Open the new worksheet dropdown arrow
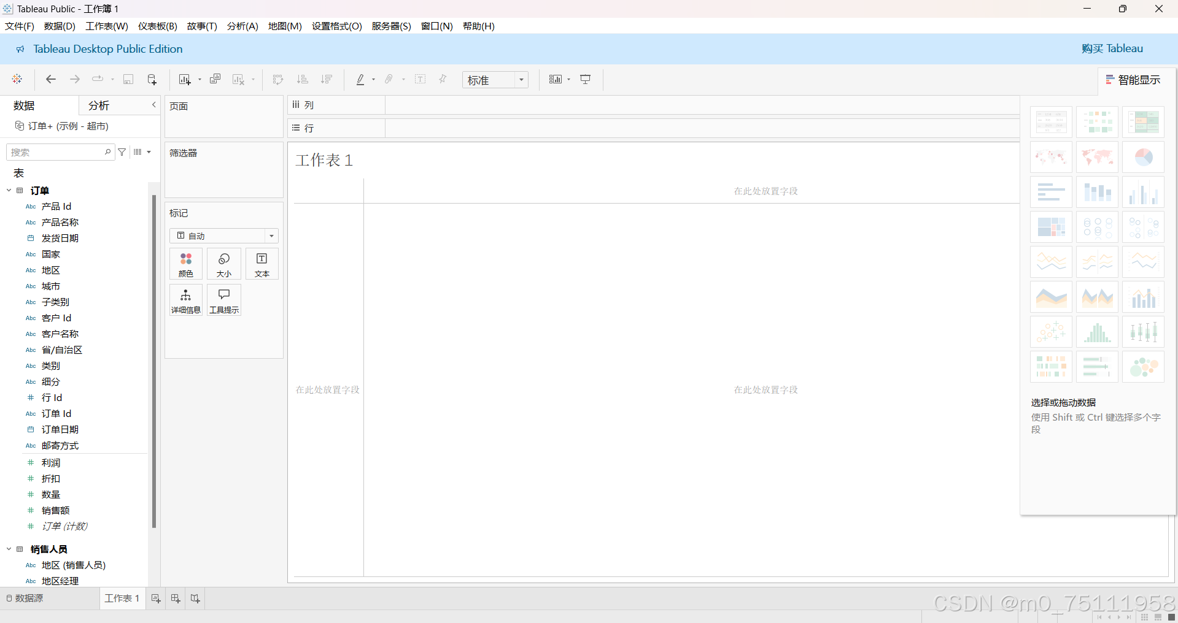Screen dimensions: 1178x623 coord(200,80)
